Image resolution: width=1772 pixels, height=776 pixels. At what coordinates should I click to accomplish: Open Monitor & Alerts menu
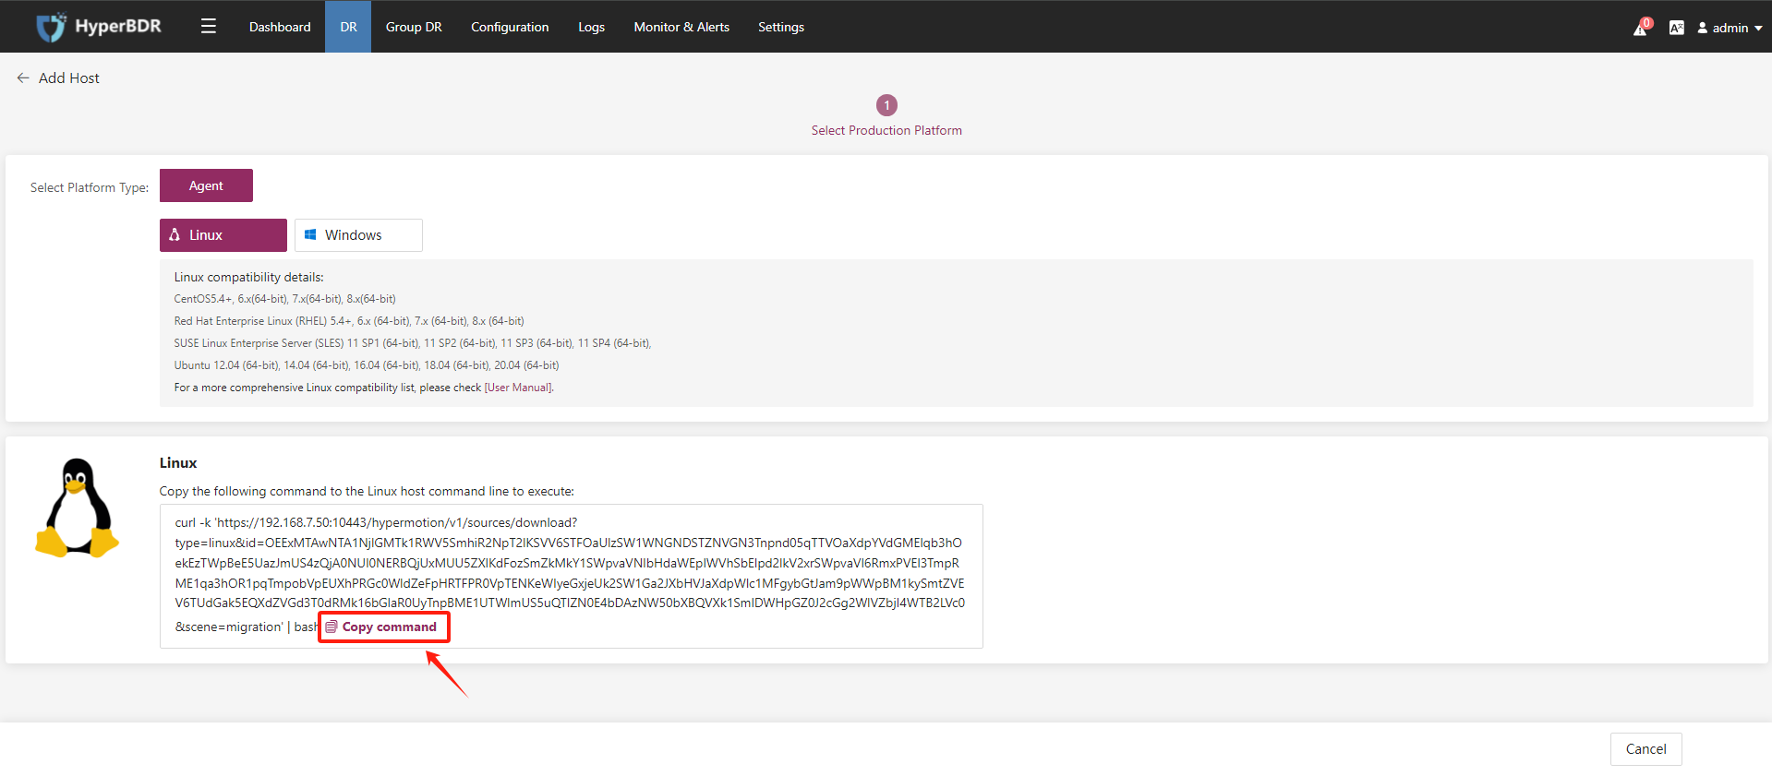click(681, 27)
